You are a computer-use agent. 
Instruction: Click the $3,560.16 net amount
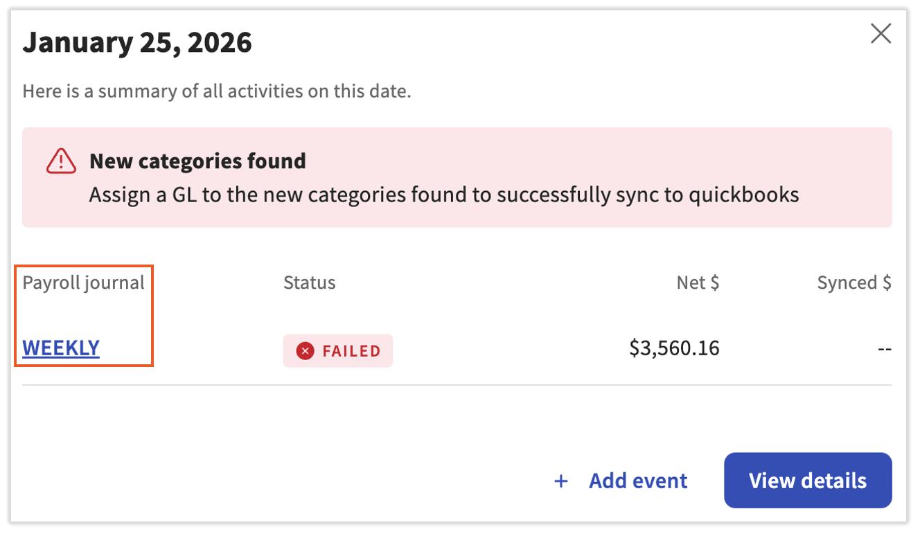674,348
